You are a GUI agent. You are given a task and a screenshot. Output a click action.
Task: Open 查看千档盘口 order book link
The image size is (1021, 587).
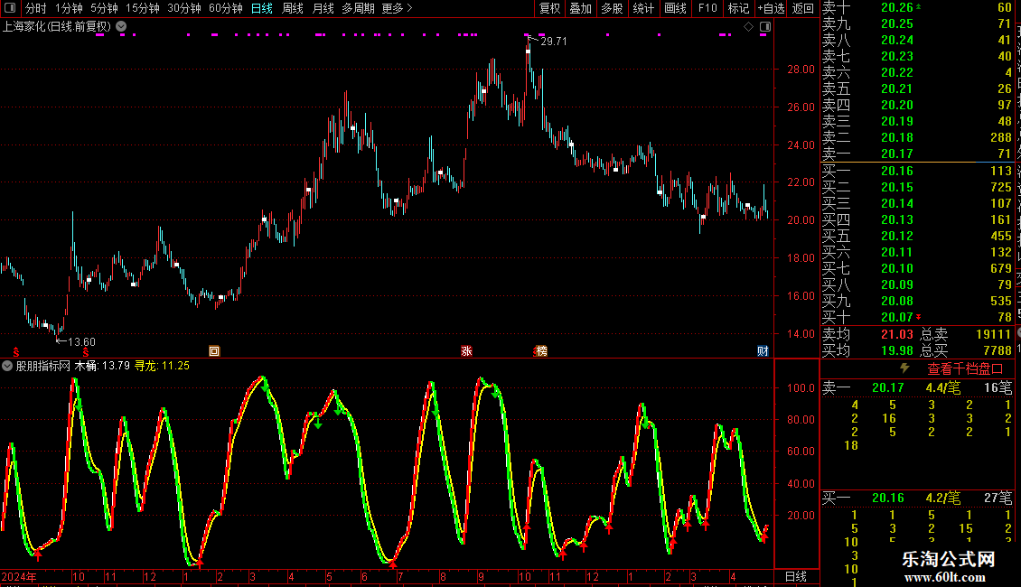[x=965, y=369]
